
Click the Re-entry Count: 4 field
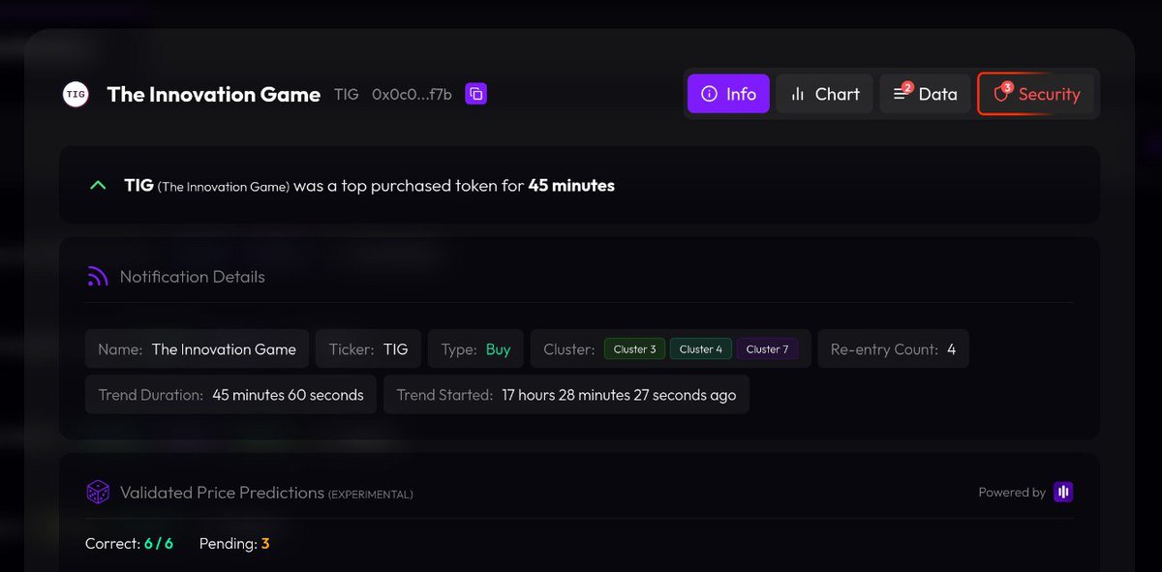(893, 349)
